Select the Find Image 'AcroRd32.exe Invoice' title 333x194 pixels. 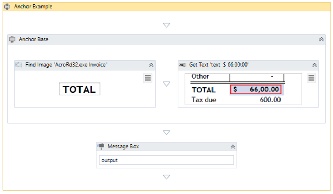[66, 65]
